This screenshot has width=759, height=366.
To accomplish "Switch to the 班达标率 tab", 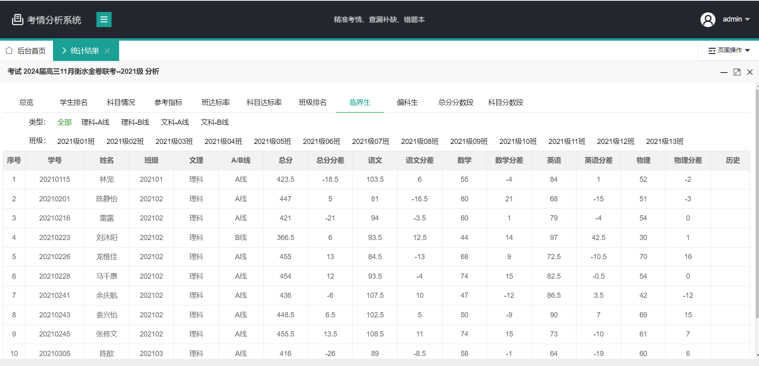I will point(216,102).
